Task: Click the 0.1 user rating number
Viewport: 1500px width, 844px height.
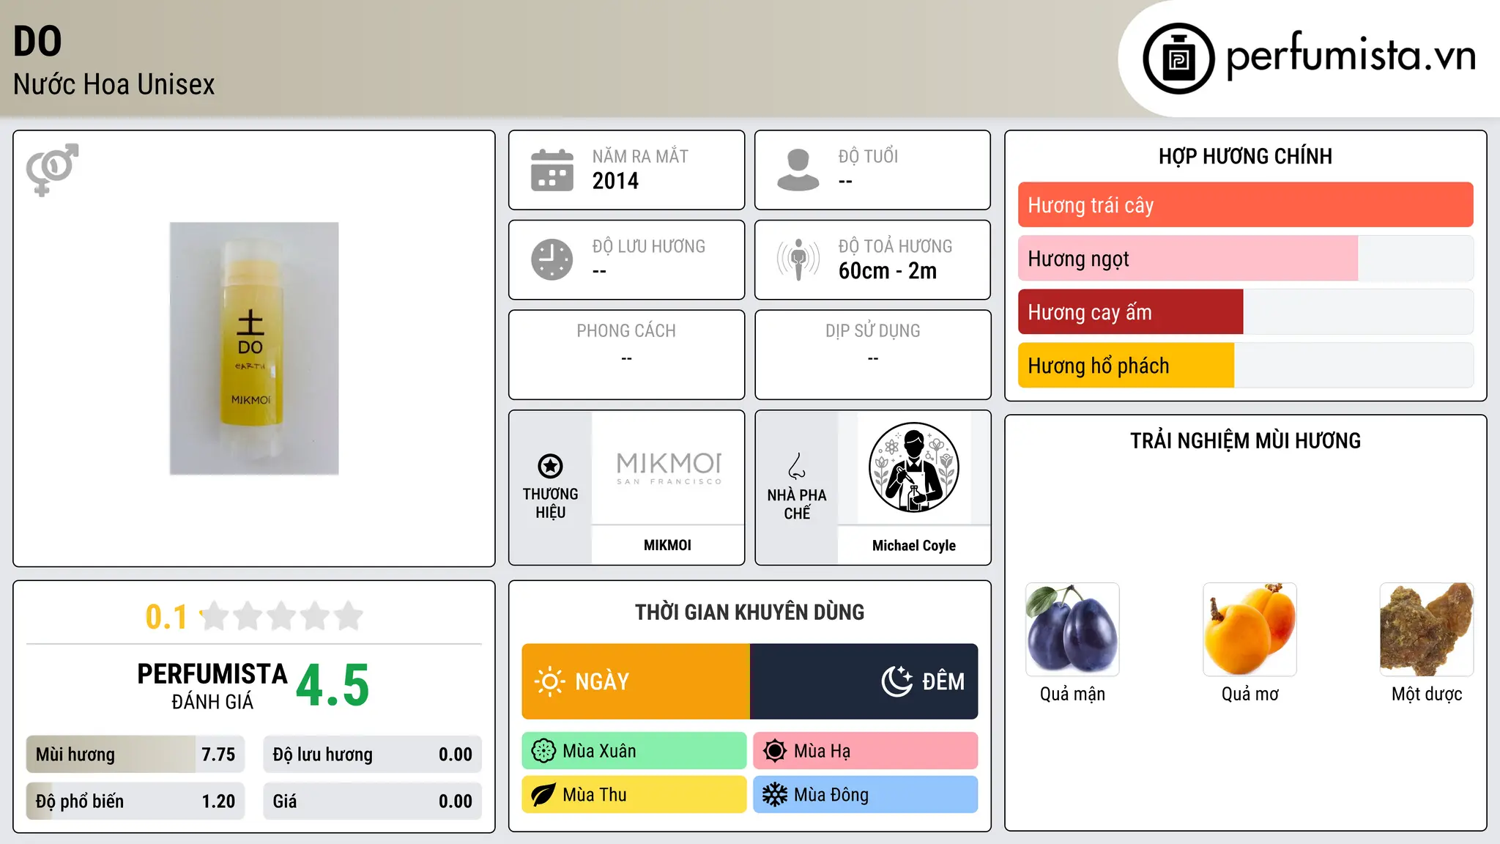Action: (166, 617)
